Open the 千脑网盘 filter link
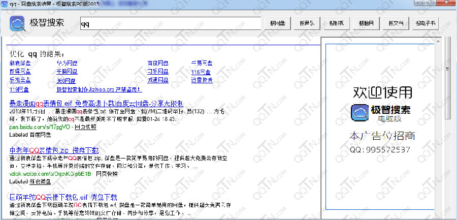Viewport: 457px width, 220px height. coord(67,72)
